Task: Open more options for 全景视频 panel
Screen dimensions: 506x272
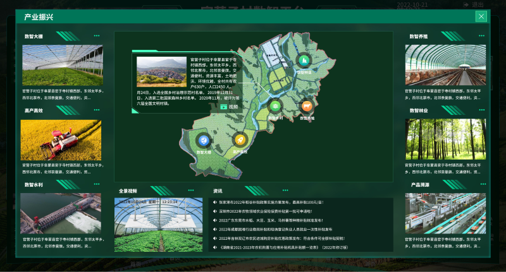Action: click(190, 190)
